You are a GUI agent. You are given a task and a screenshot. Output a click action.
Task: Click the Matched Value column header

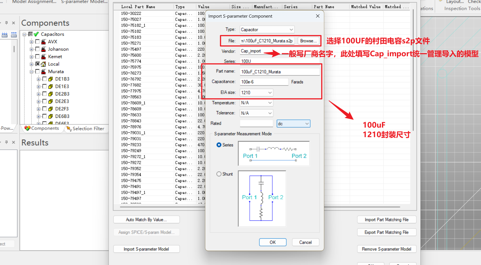point(366,7)
